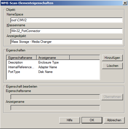The width and height of the screenshot is (128, 129).
Task: Close the WMI-Scan-Elementeigenschaften dialog
Action: tap(125, 3)
